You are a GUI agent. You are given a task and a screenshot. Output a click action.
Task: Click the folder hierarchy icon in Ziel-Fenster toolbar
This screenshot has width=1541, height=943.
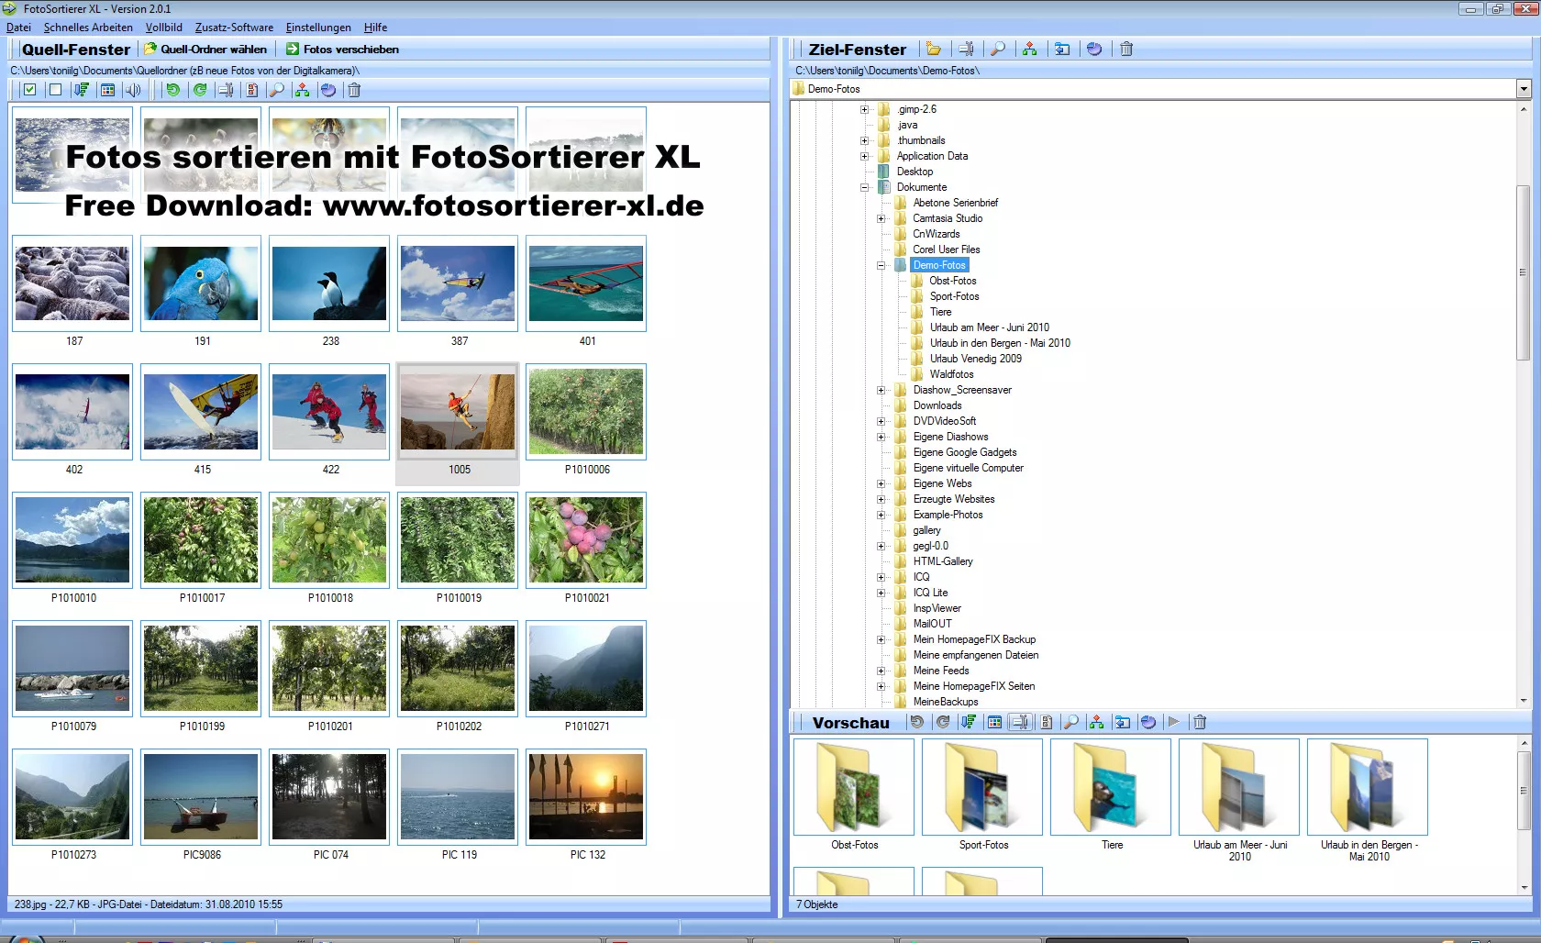pyautogui.click(x=1030, y=50)
